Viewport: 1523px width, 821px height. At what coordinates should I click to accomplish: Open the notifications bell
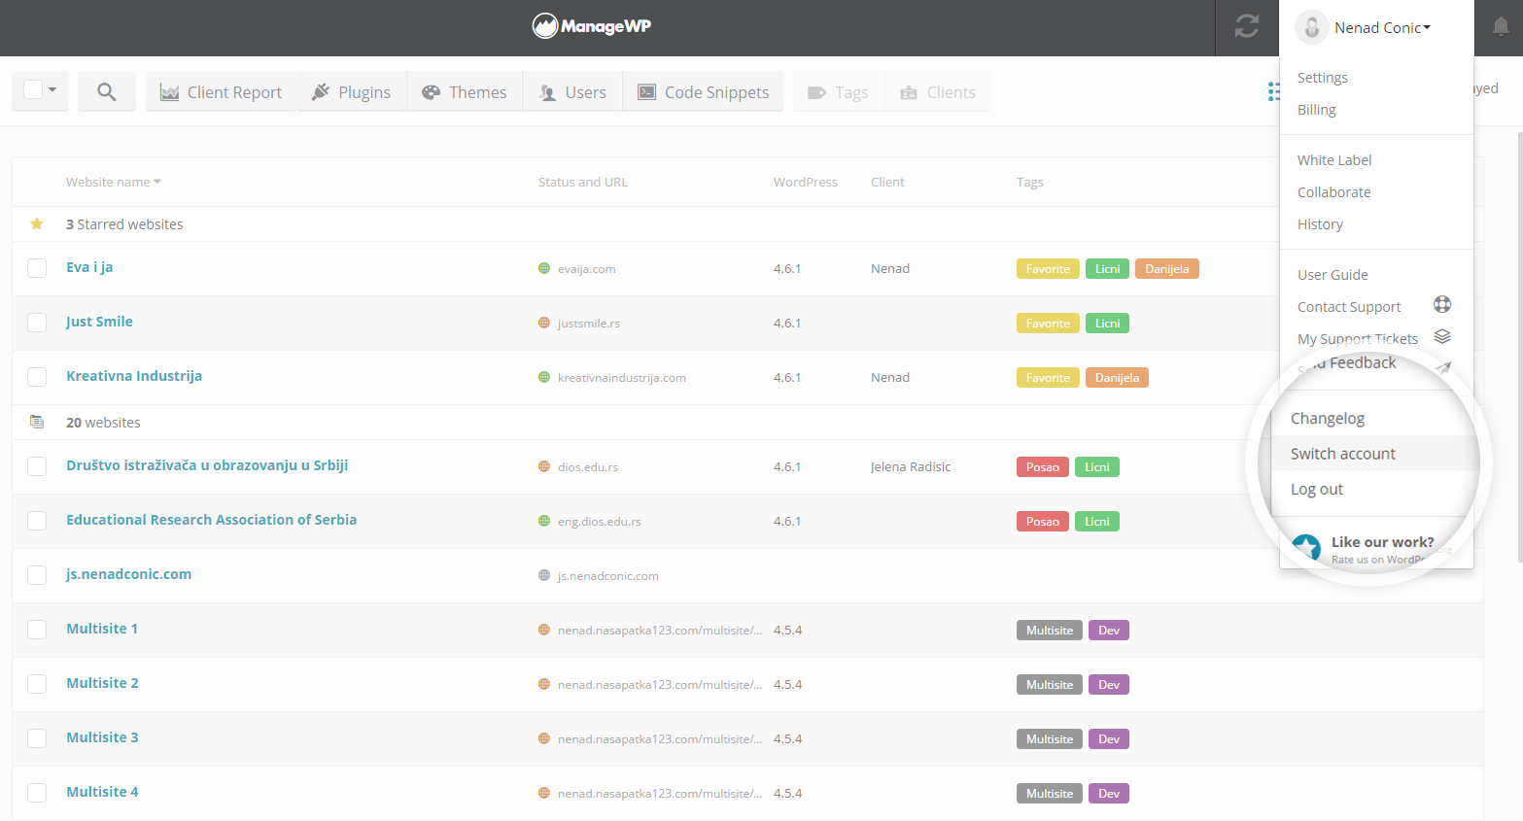pos(1500,27)
